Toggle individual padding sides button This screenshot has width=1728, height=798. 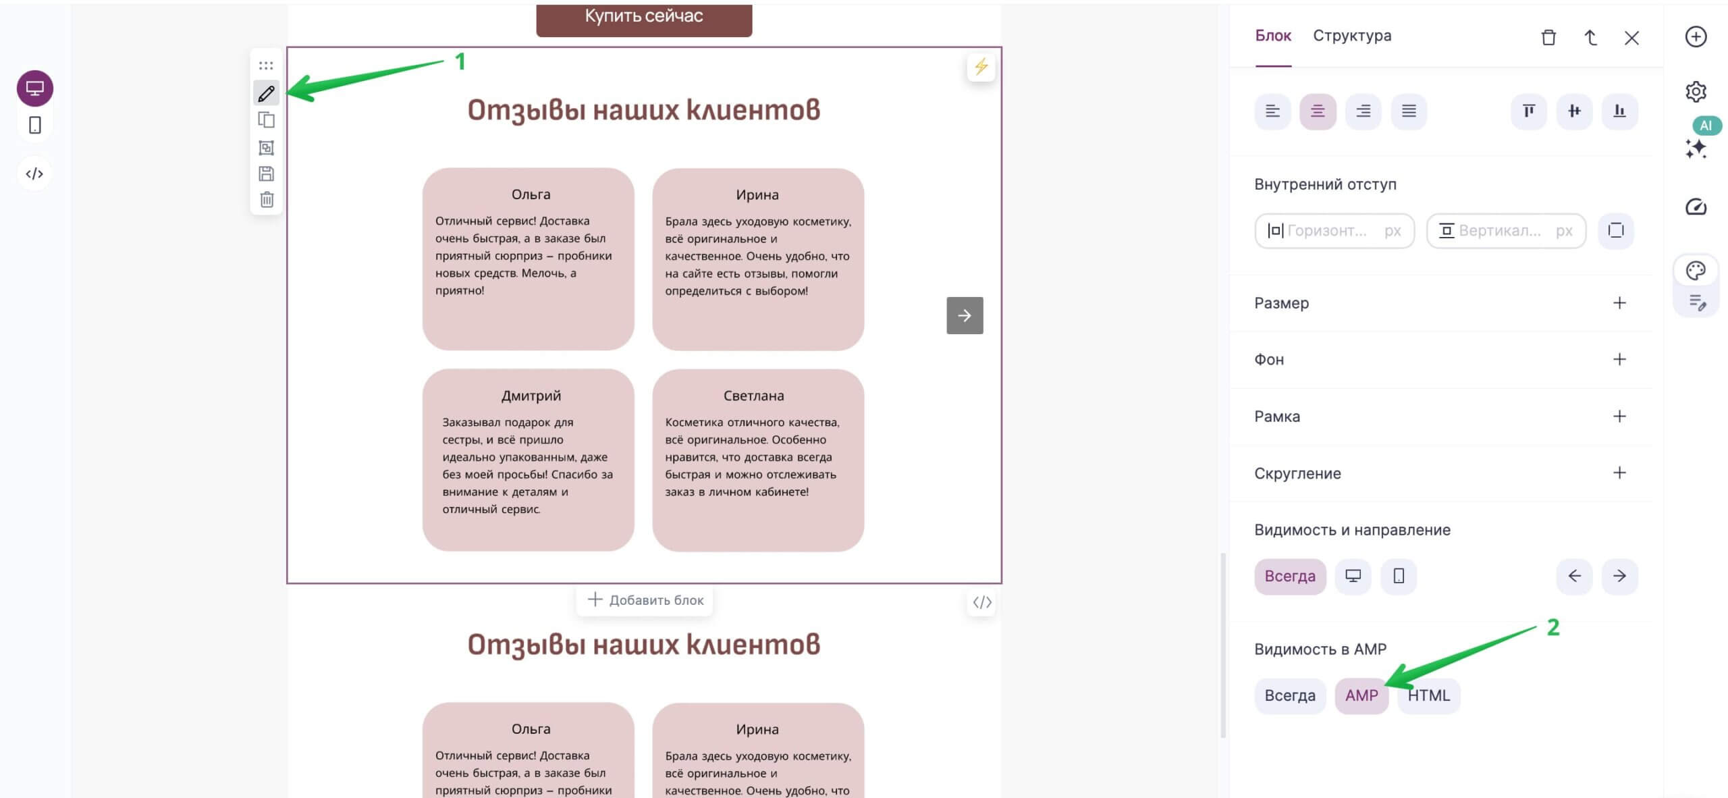tap(1616, 231)
